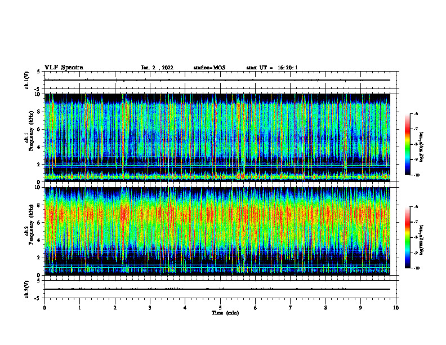Click the start UT 16:20:1 text
Screen dimensions: 446x345
point(272,68)
